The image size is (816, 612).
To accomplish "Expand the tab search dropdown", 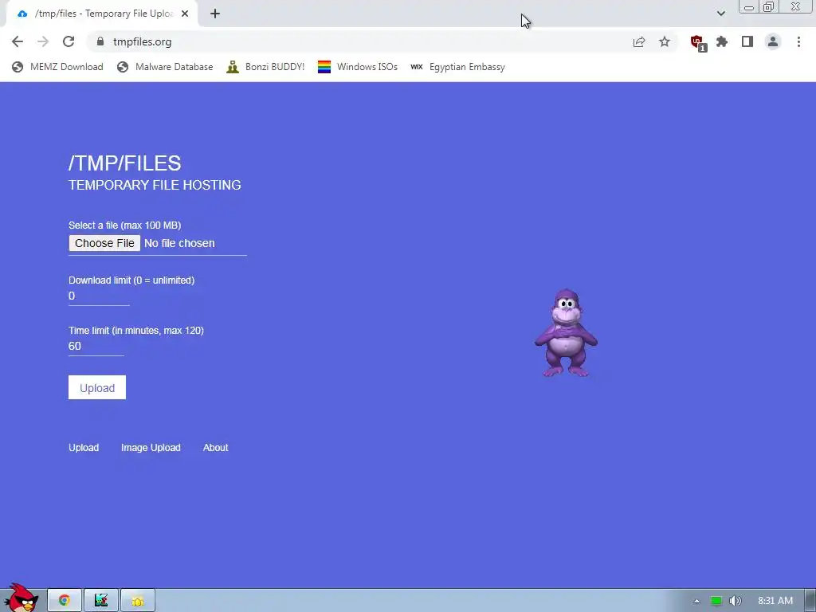I will tap(720, 14).
